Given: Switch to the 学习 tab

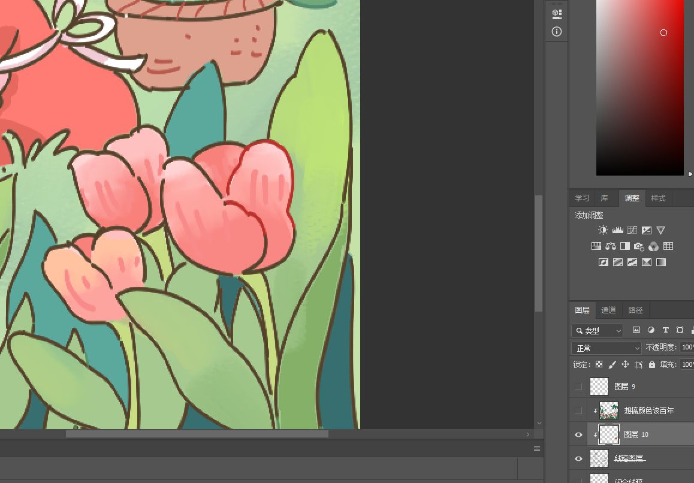Looking at the screenshot, I should (x=581, y=198).
